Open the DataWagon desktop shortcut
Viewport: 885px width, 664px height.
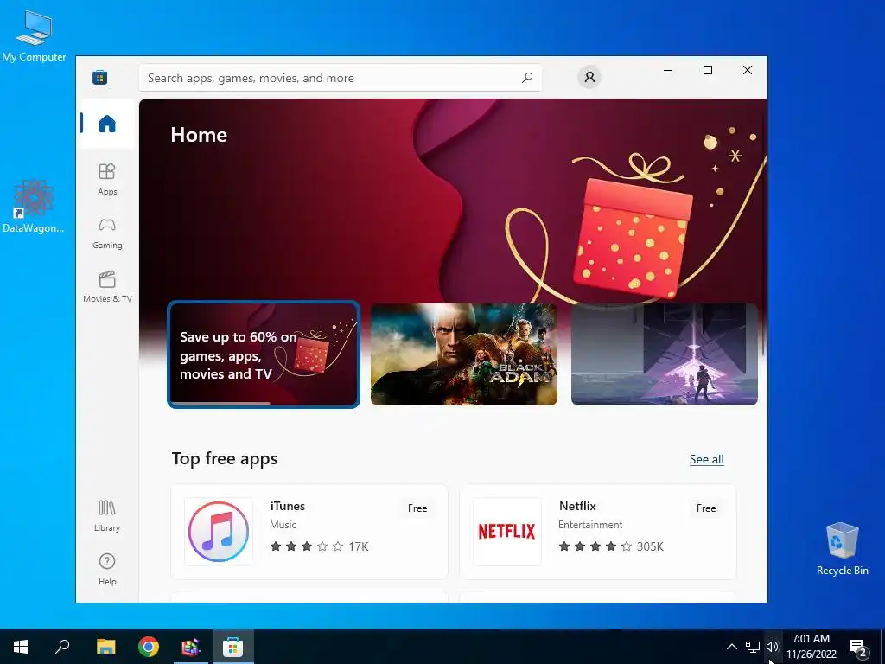tap(34, 206)
